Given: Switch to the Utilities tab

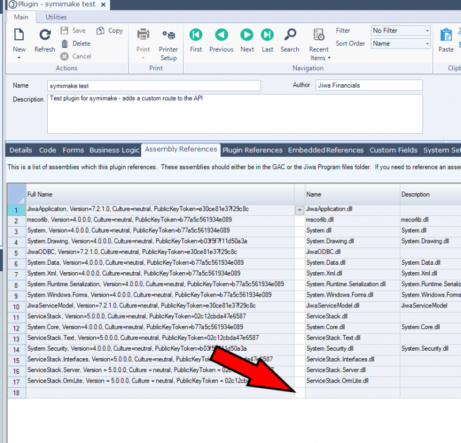Looking at the screenshot, I should point(55,17).
